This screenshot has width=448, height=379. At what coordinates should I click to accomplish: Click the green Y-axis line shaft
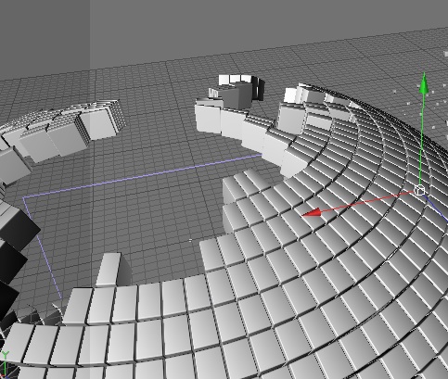(x=422, y=139)
